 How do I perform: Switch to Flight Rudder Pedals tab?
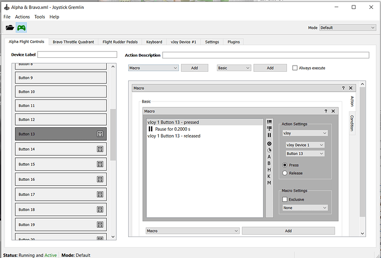(120, 42)
